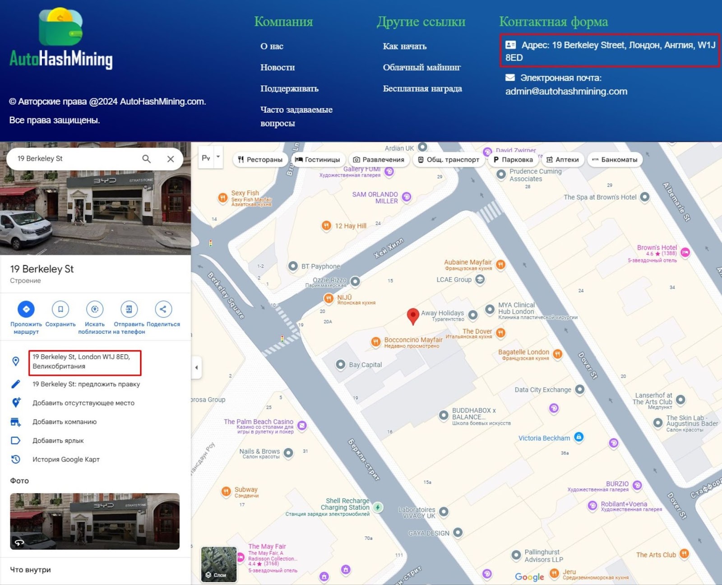722x585 pixels.
Task: Open История Google Карт
Action: 66,460
